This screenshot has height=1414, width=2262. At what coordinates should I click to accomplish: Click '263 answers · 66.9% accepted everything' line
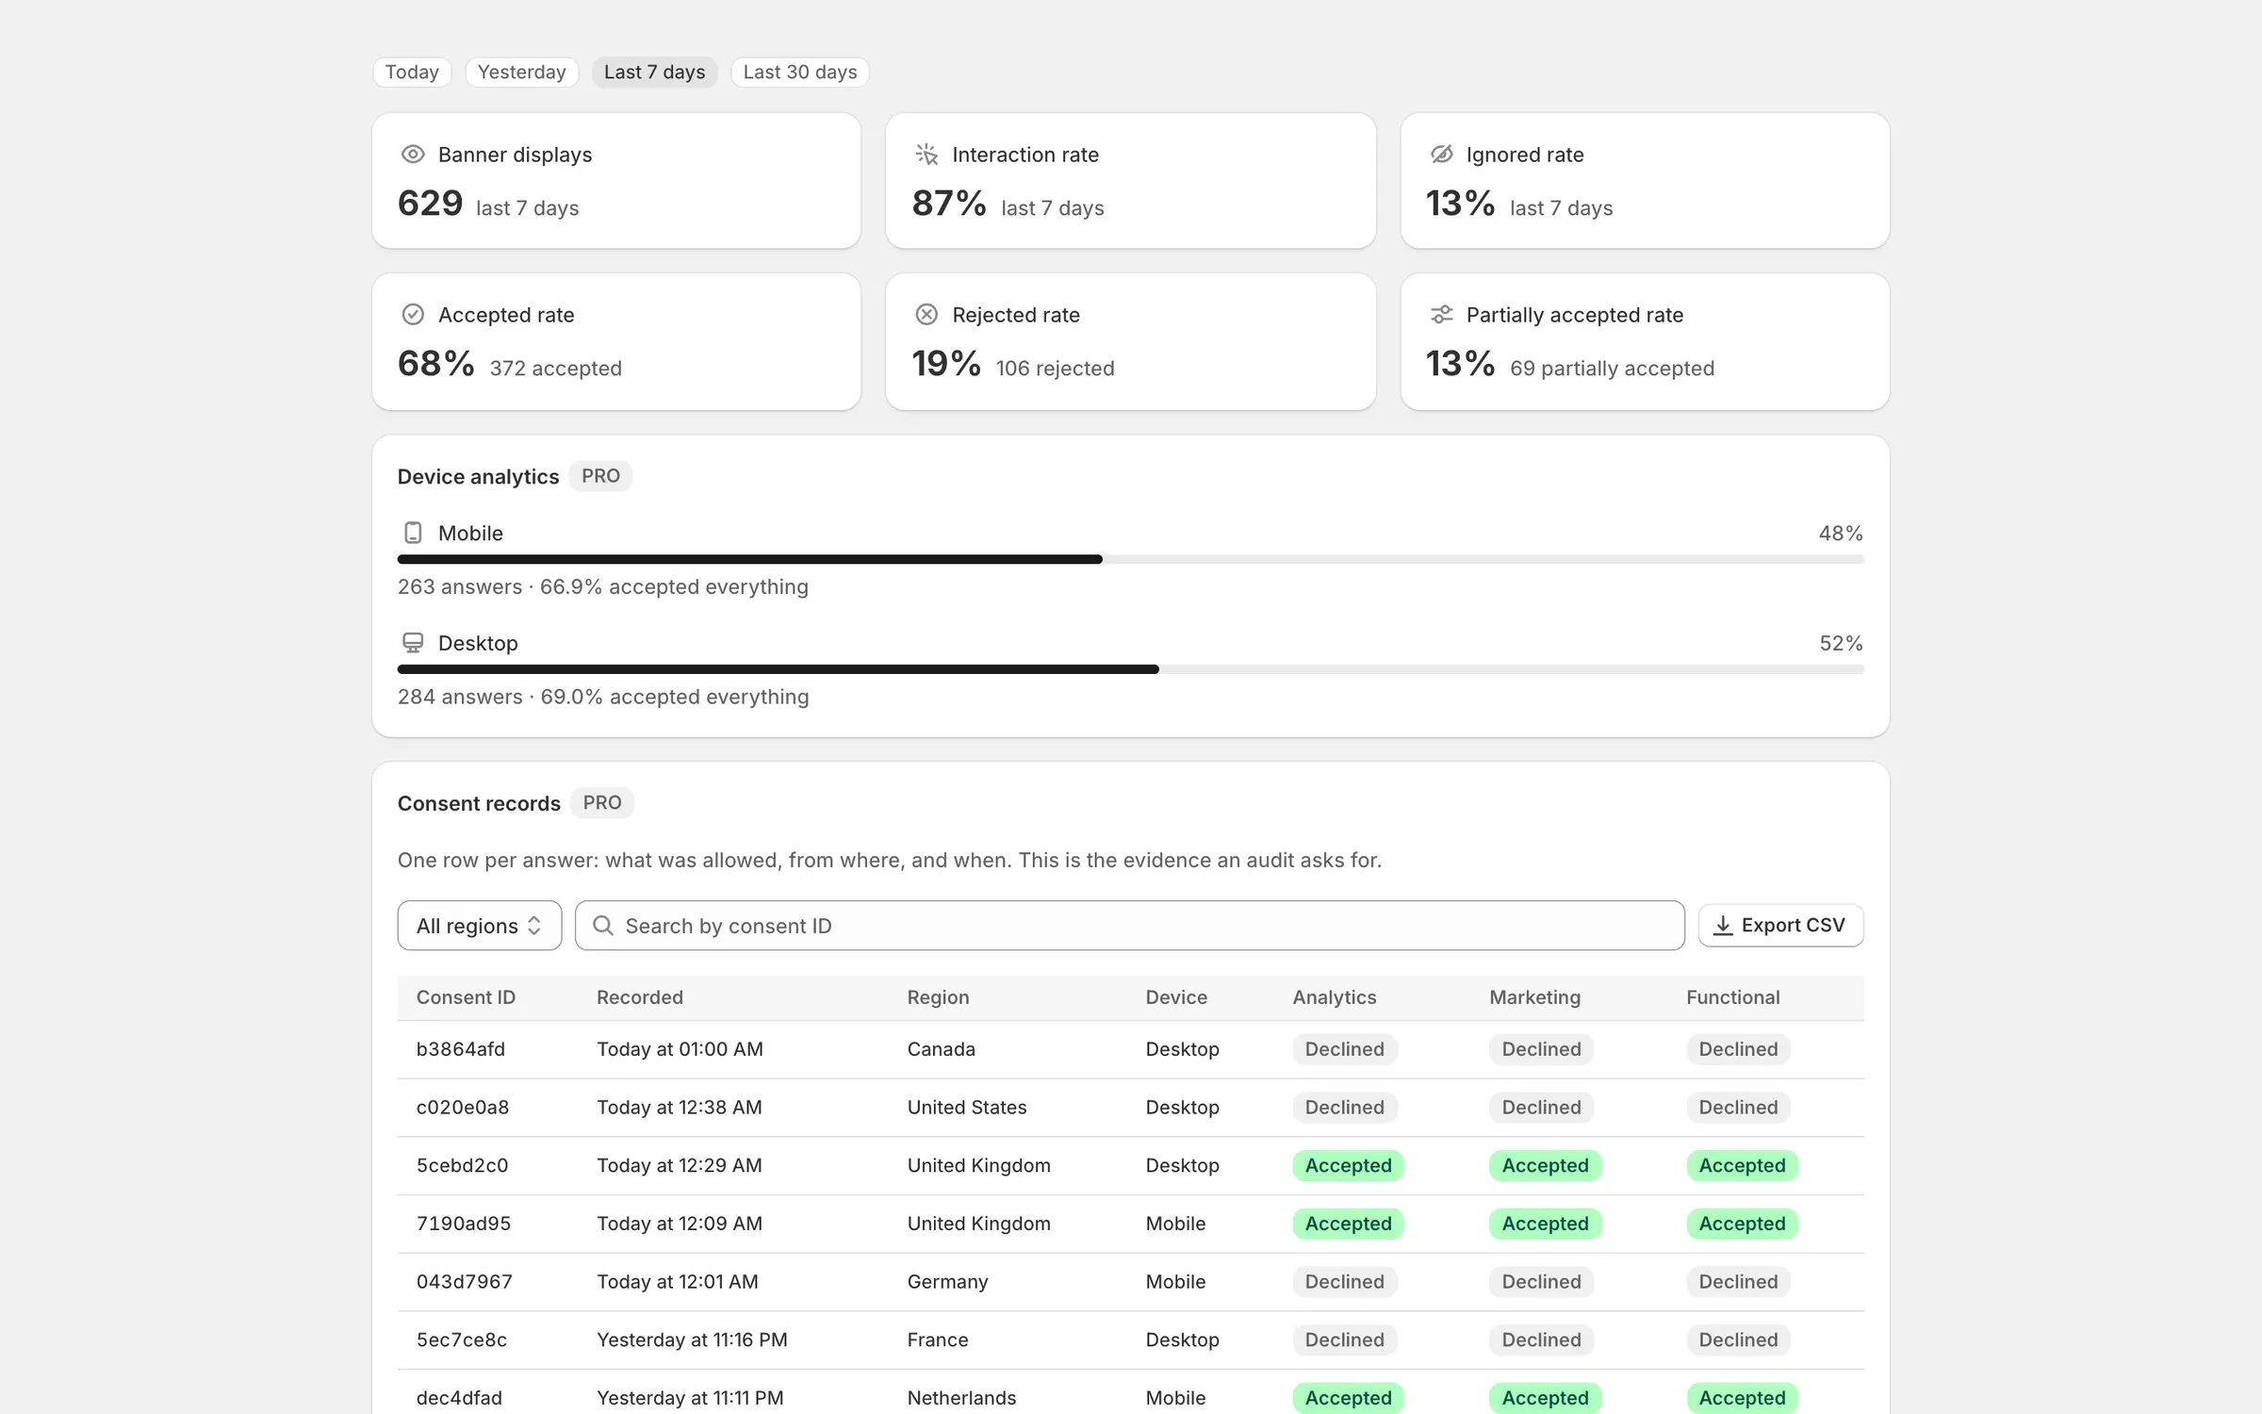pyautogui.click(x=603, y=587)
